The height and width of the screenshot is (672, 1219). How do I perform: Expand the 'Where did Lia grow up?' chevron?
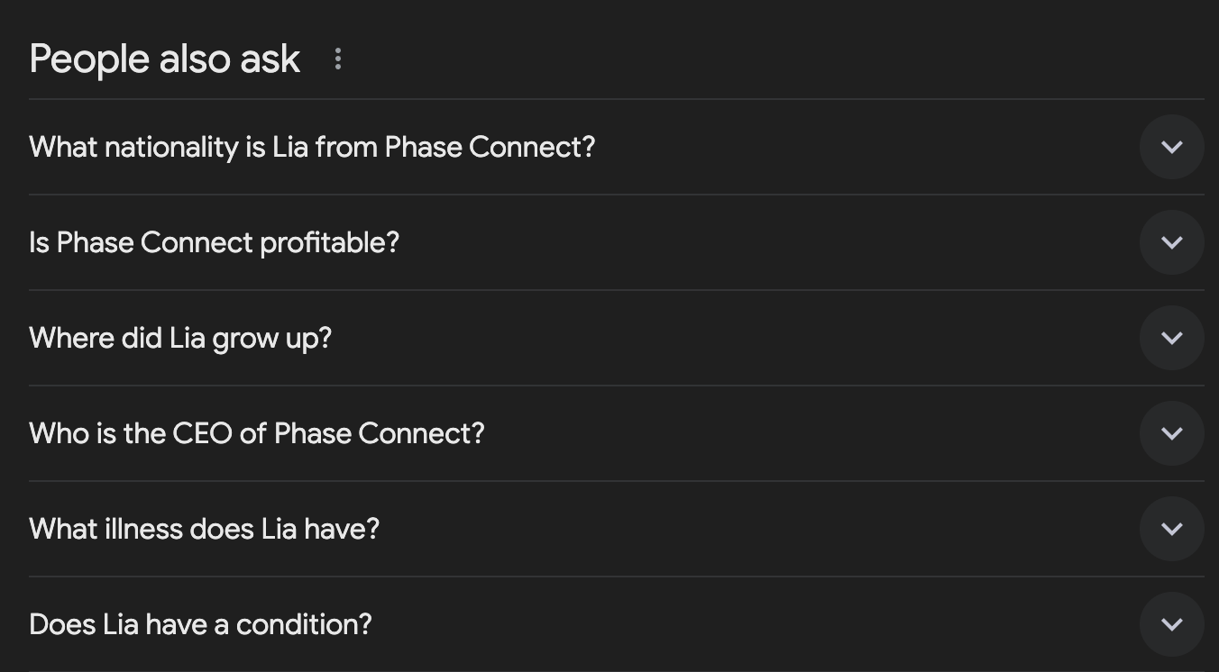[x=1171, y=338]
